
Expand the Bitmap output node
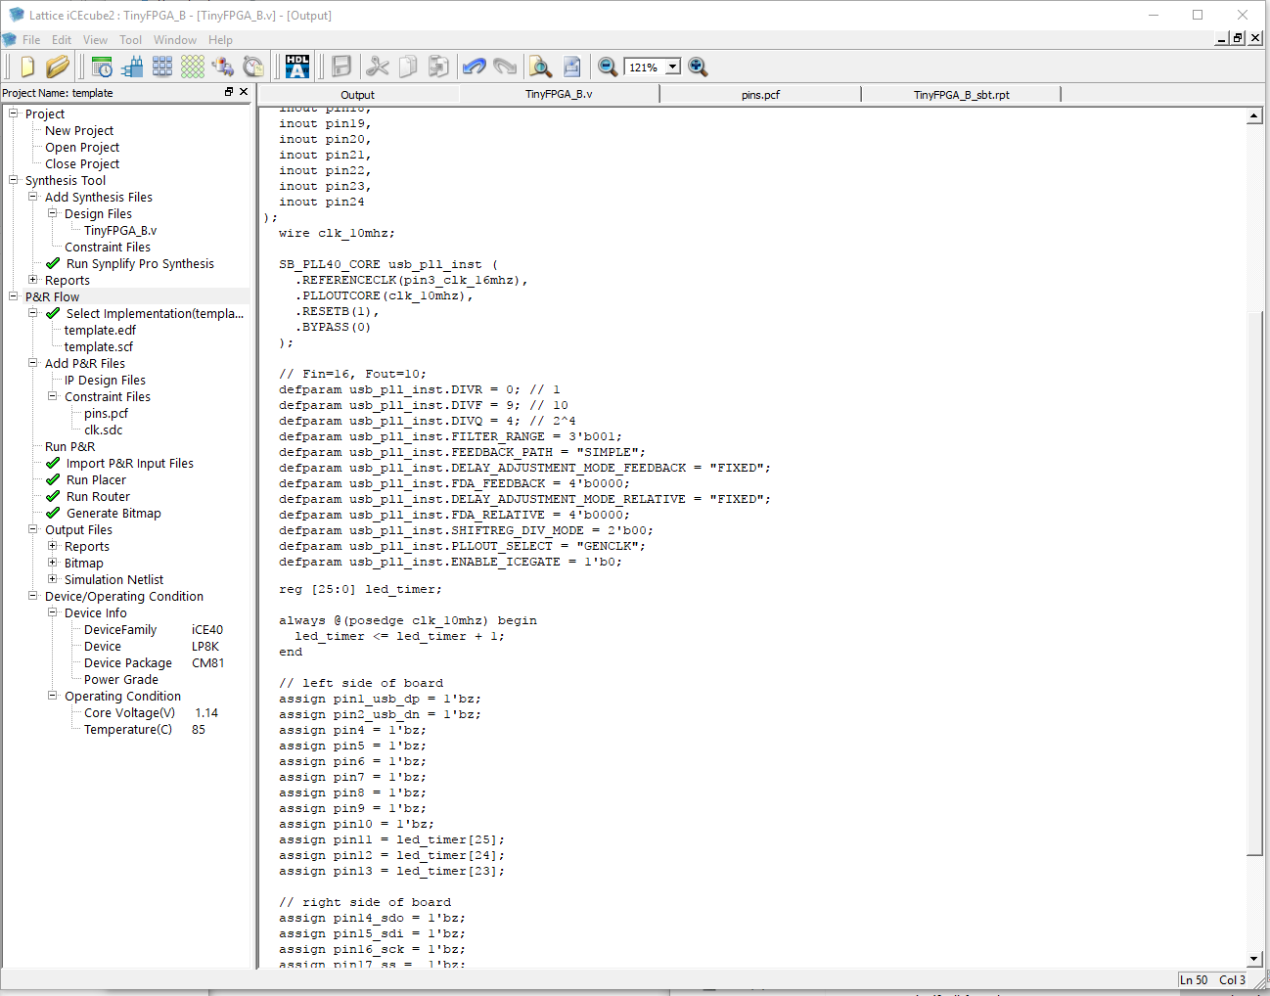coord(53,563)
